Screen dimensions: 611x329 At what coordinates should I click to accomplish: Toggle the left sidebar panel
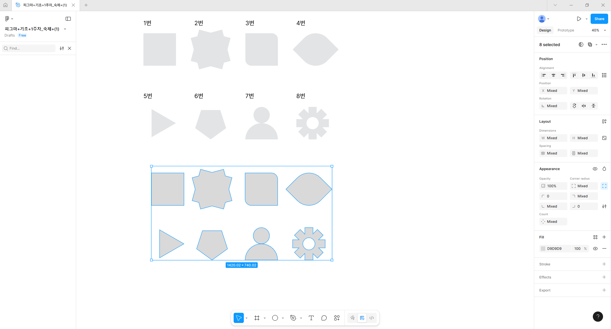pyautogui.click(x=68, y=19)
